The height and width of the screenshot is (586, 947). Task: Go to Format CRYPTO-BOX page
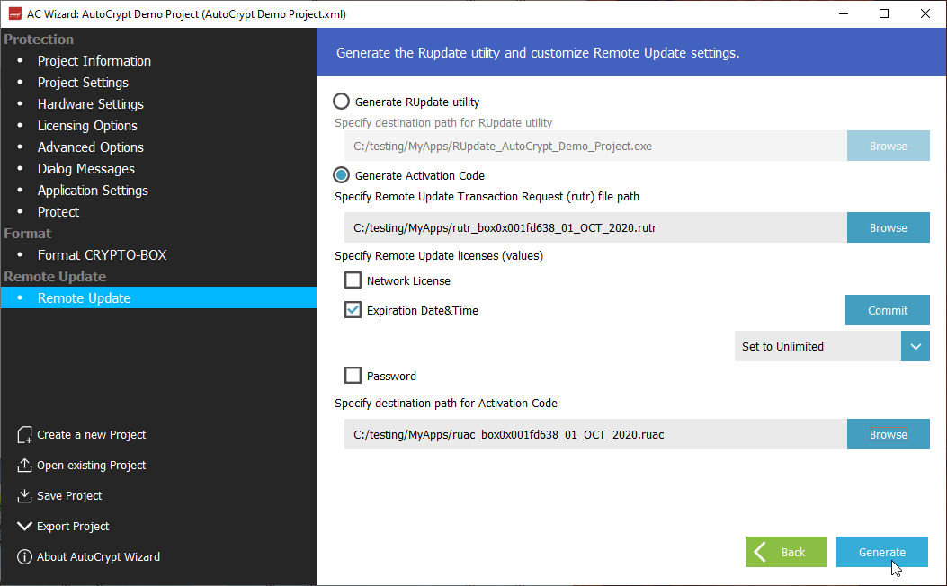[x=102, y=255]
